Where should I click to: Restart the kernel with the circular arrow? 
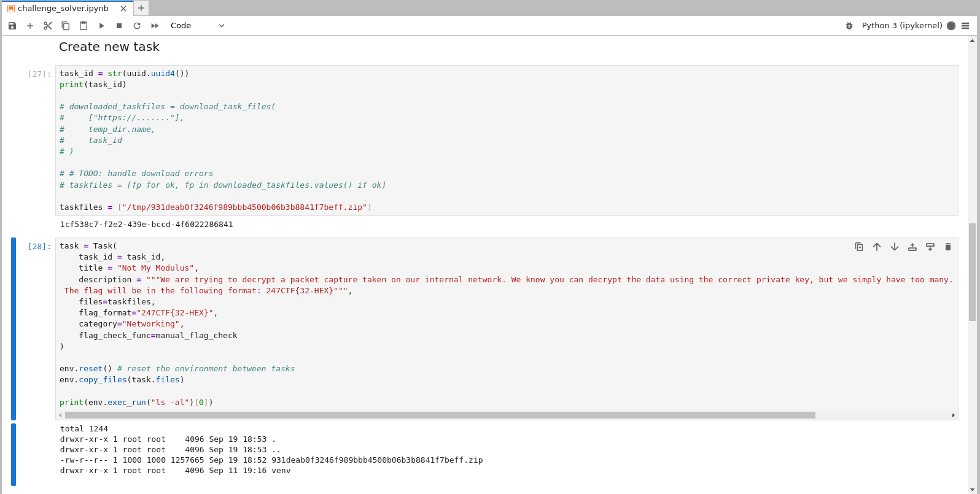click(x=137, y=26)
